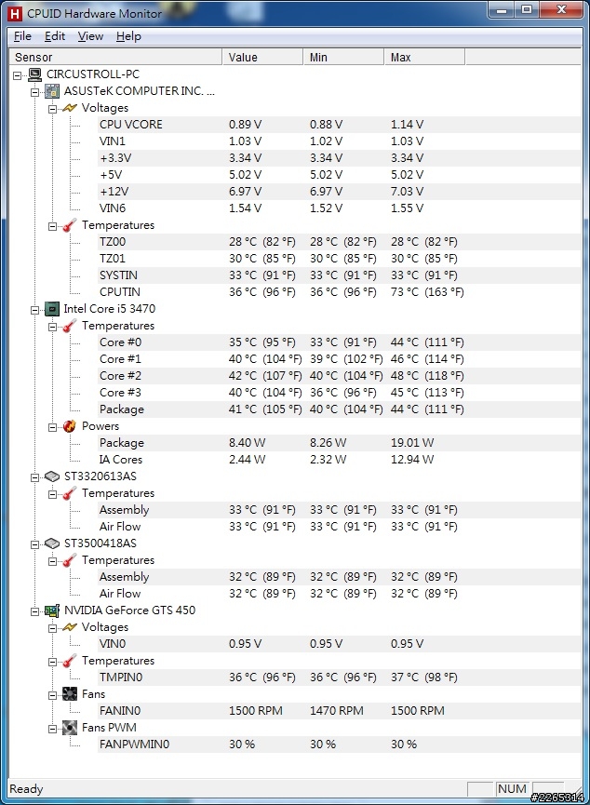
Task: Select the Core #3 temperature row
Action: [340, 392]
